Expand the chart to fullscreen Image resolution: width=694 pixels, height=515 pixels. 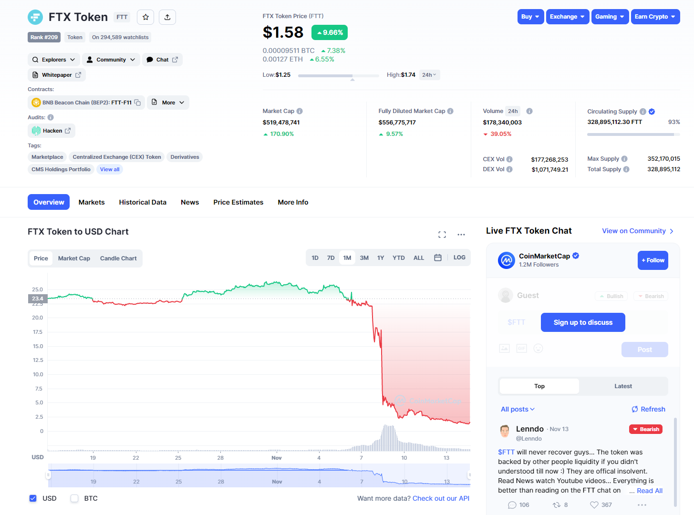(x=442, y=235)
